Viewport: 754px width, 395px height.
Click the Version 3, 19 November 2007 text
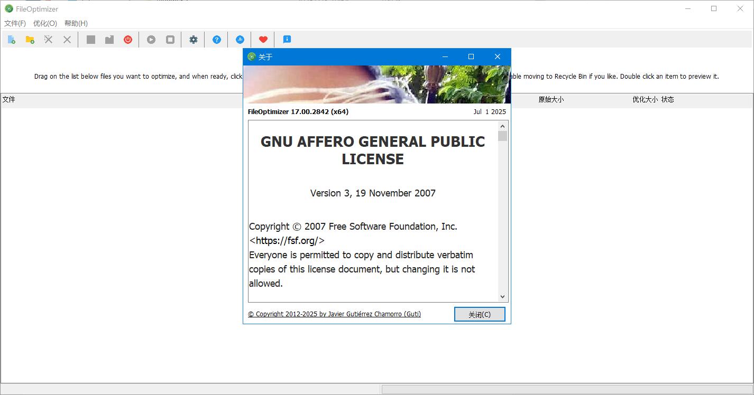pyautogui.click(x=373, y=193)
